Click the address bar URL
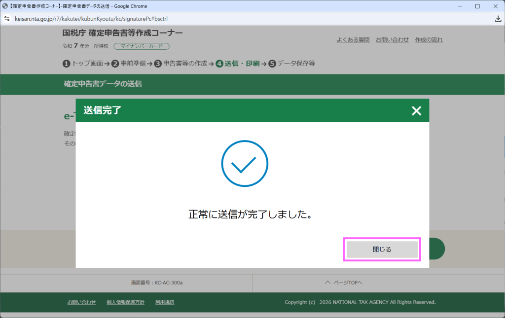Screen dimensions: 505x318 pos(95,19)
